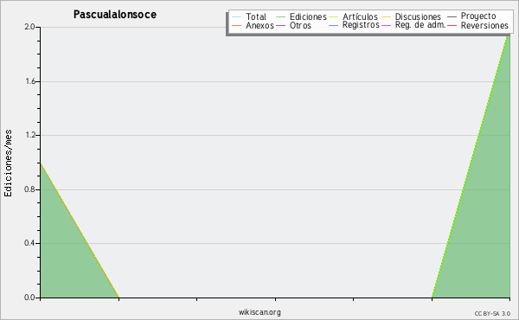The image size is (519, 320).
Task: Click the chart title Pascualalonsoce
Action: 115,15
